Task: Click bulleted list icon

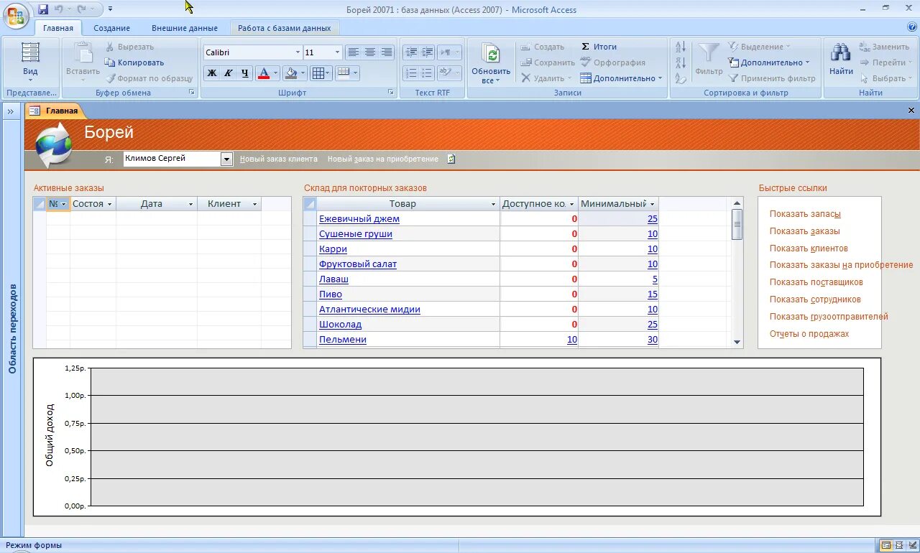Action: tap(428, 73)
